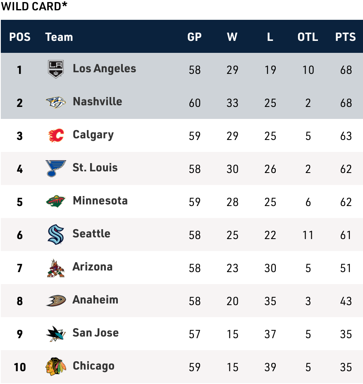Sort standings by PTS column header
Viewport: 363px width, 384px height.
345,37
